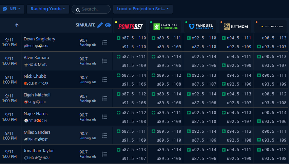Click Nick Chubb player name
Screen dimensions: 289x164
(x=35, y=76)
